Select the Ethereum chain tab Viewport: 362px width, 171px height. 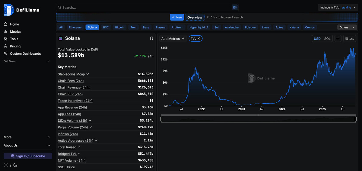pyautogui.click(x=75, y=27)
